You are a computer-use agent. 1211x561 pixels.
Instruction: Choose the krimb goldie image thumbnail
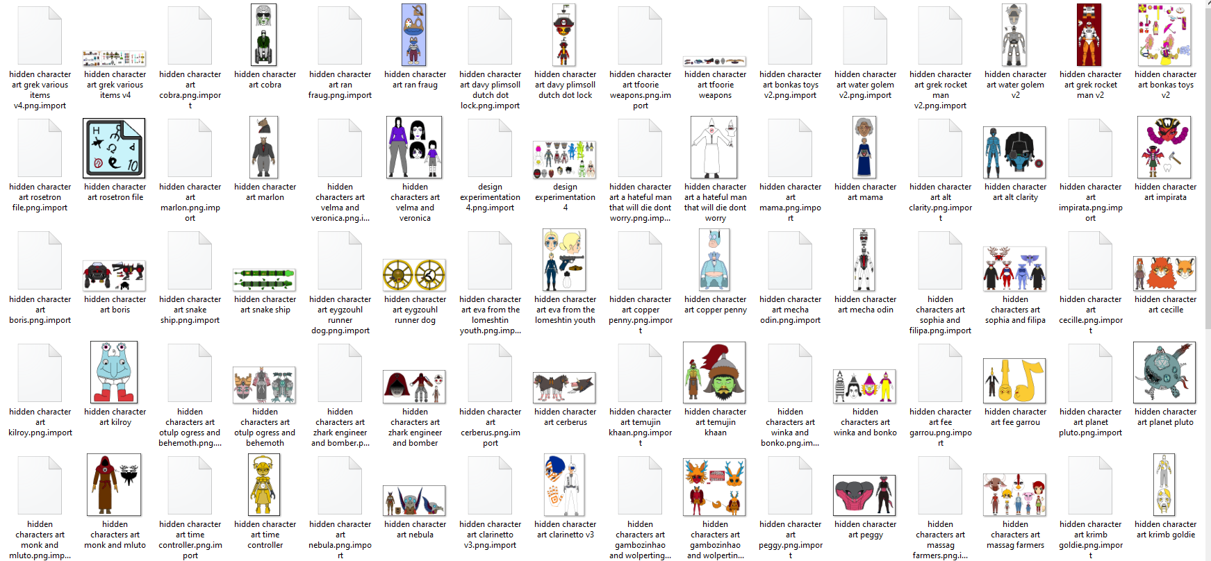click(x=1164, y=485)
